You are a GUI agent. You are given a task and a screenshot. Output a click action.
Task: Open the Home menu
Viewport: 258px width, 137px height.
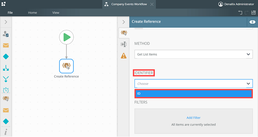tap(33, 13)
